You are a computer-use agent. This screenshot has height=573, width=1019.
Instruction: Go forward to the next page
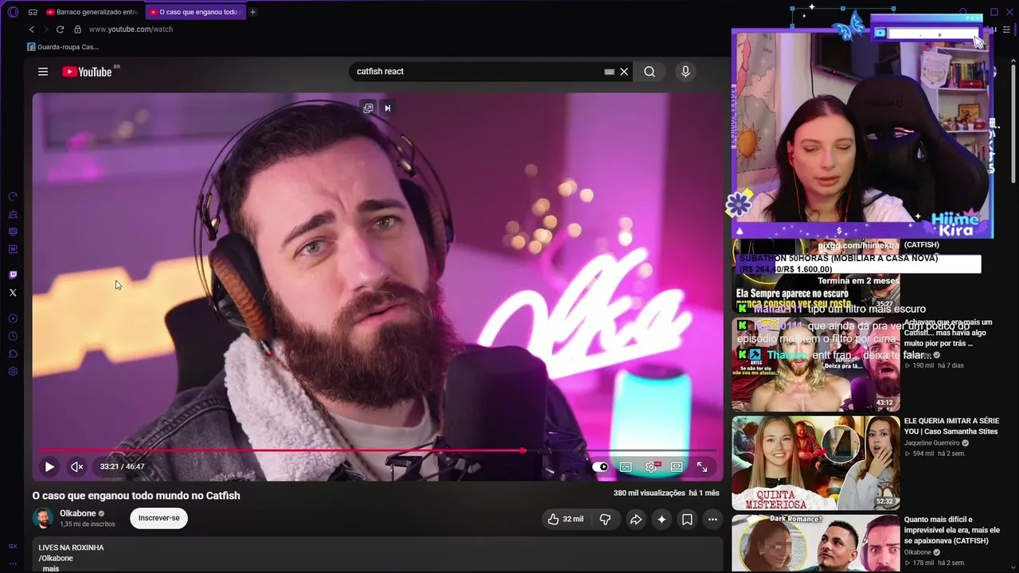pyautogui.click(x=45, y=29)
